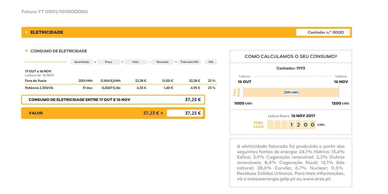Click the Quantidade column pill
Screen dimensions: 388x194
point(82,62)
